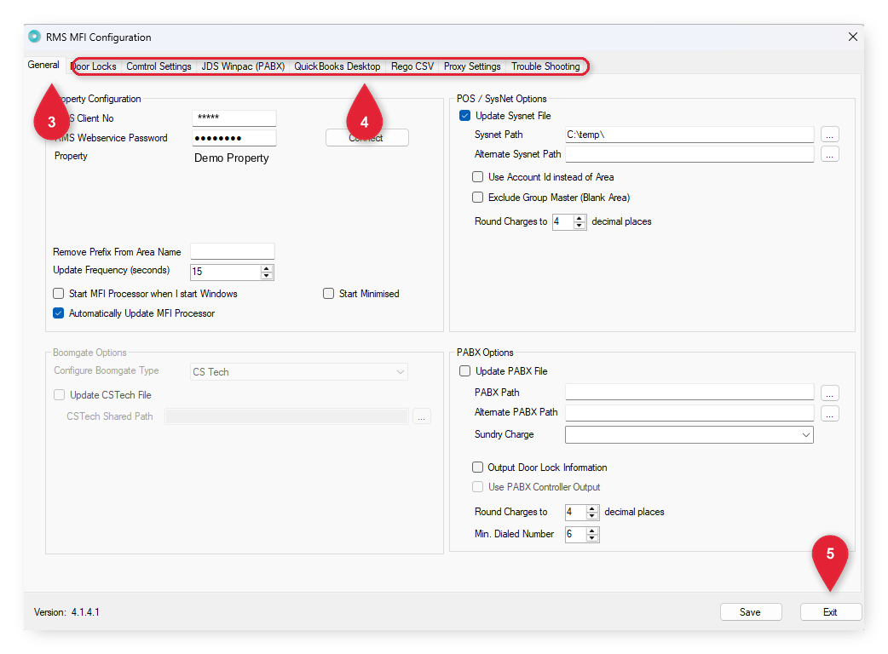The height and width of the screenshot is (654, 888).
Task: Click the RMS Client No field
Action: coord(234,118)
